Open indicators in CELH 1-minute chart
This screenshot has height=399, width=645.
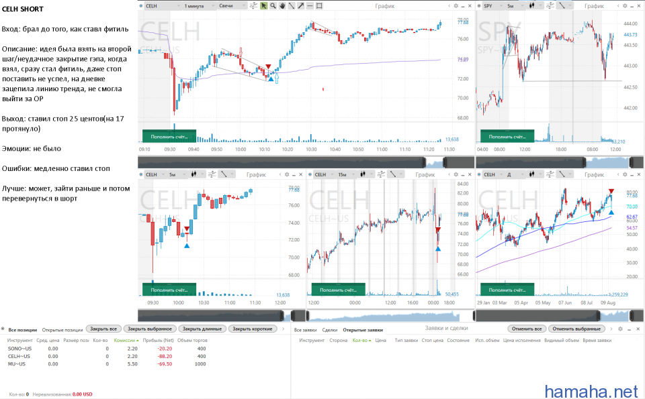click(x=253, y=6)
